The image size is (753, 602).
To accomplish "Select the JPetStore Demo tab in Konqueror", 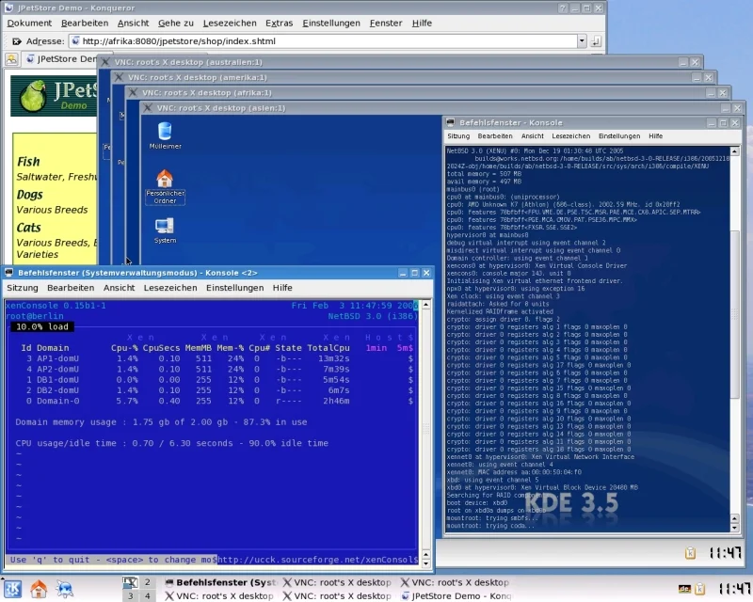I will click(61, 59).
